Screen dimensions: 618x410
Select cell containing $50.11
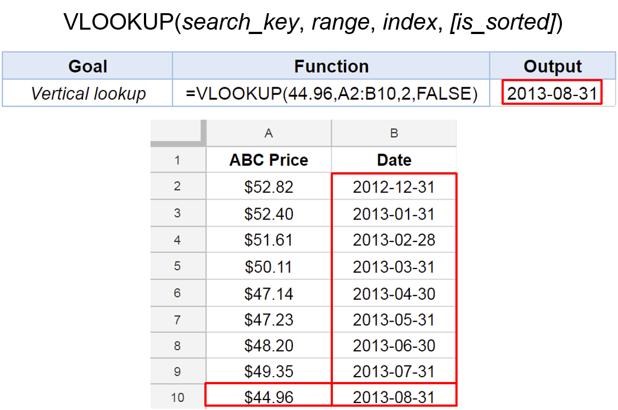(x=269, y=267)
